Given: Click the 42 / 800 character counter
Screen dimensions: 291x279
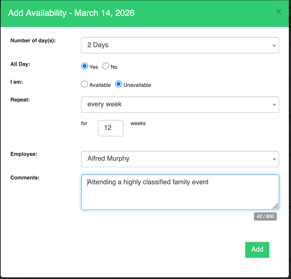Looking at the screenshot, I should (265, 216).
